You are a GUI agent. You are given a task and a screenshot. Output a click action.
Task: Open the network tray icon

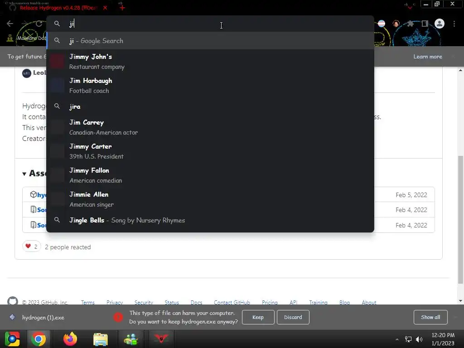tap(408, 339)
